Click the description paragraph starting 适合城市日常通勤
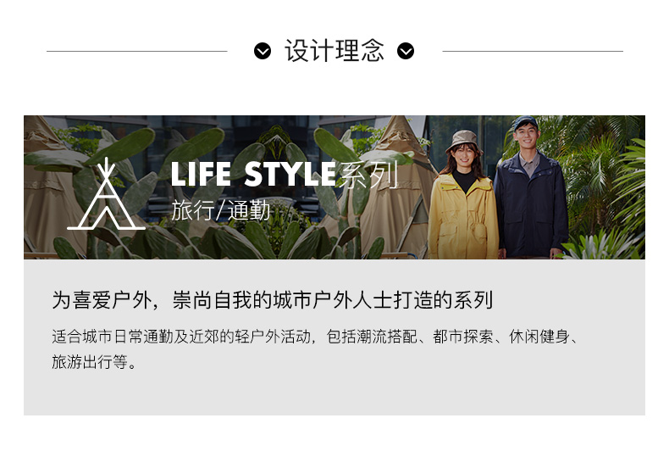This screenshot has width=669, height=457. tap(315, 349)
